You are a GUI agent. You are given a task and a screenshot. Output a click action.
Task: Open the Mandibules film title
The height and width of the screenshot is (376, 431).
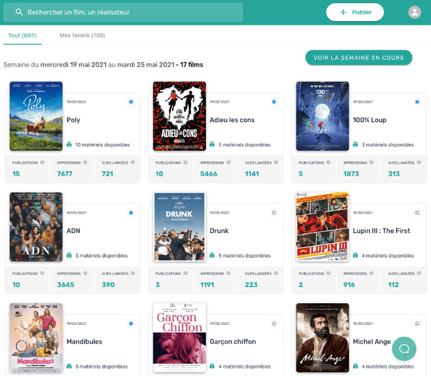coord(85,342)
